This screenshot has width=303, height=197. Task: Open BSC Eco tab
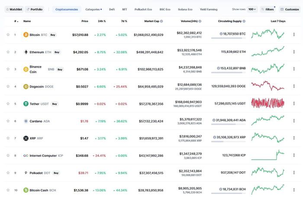[165, 9]
